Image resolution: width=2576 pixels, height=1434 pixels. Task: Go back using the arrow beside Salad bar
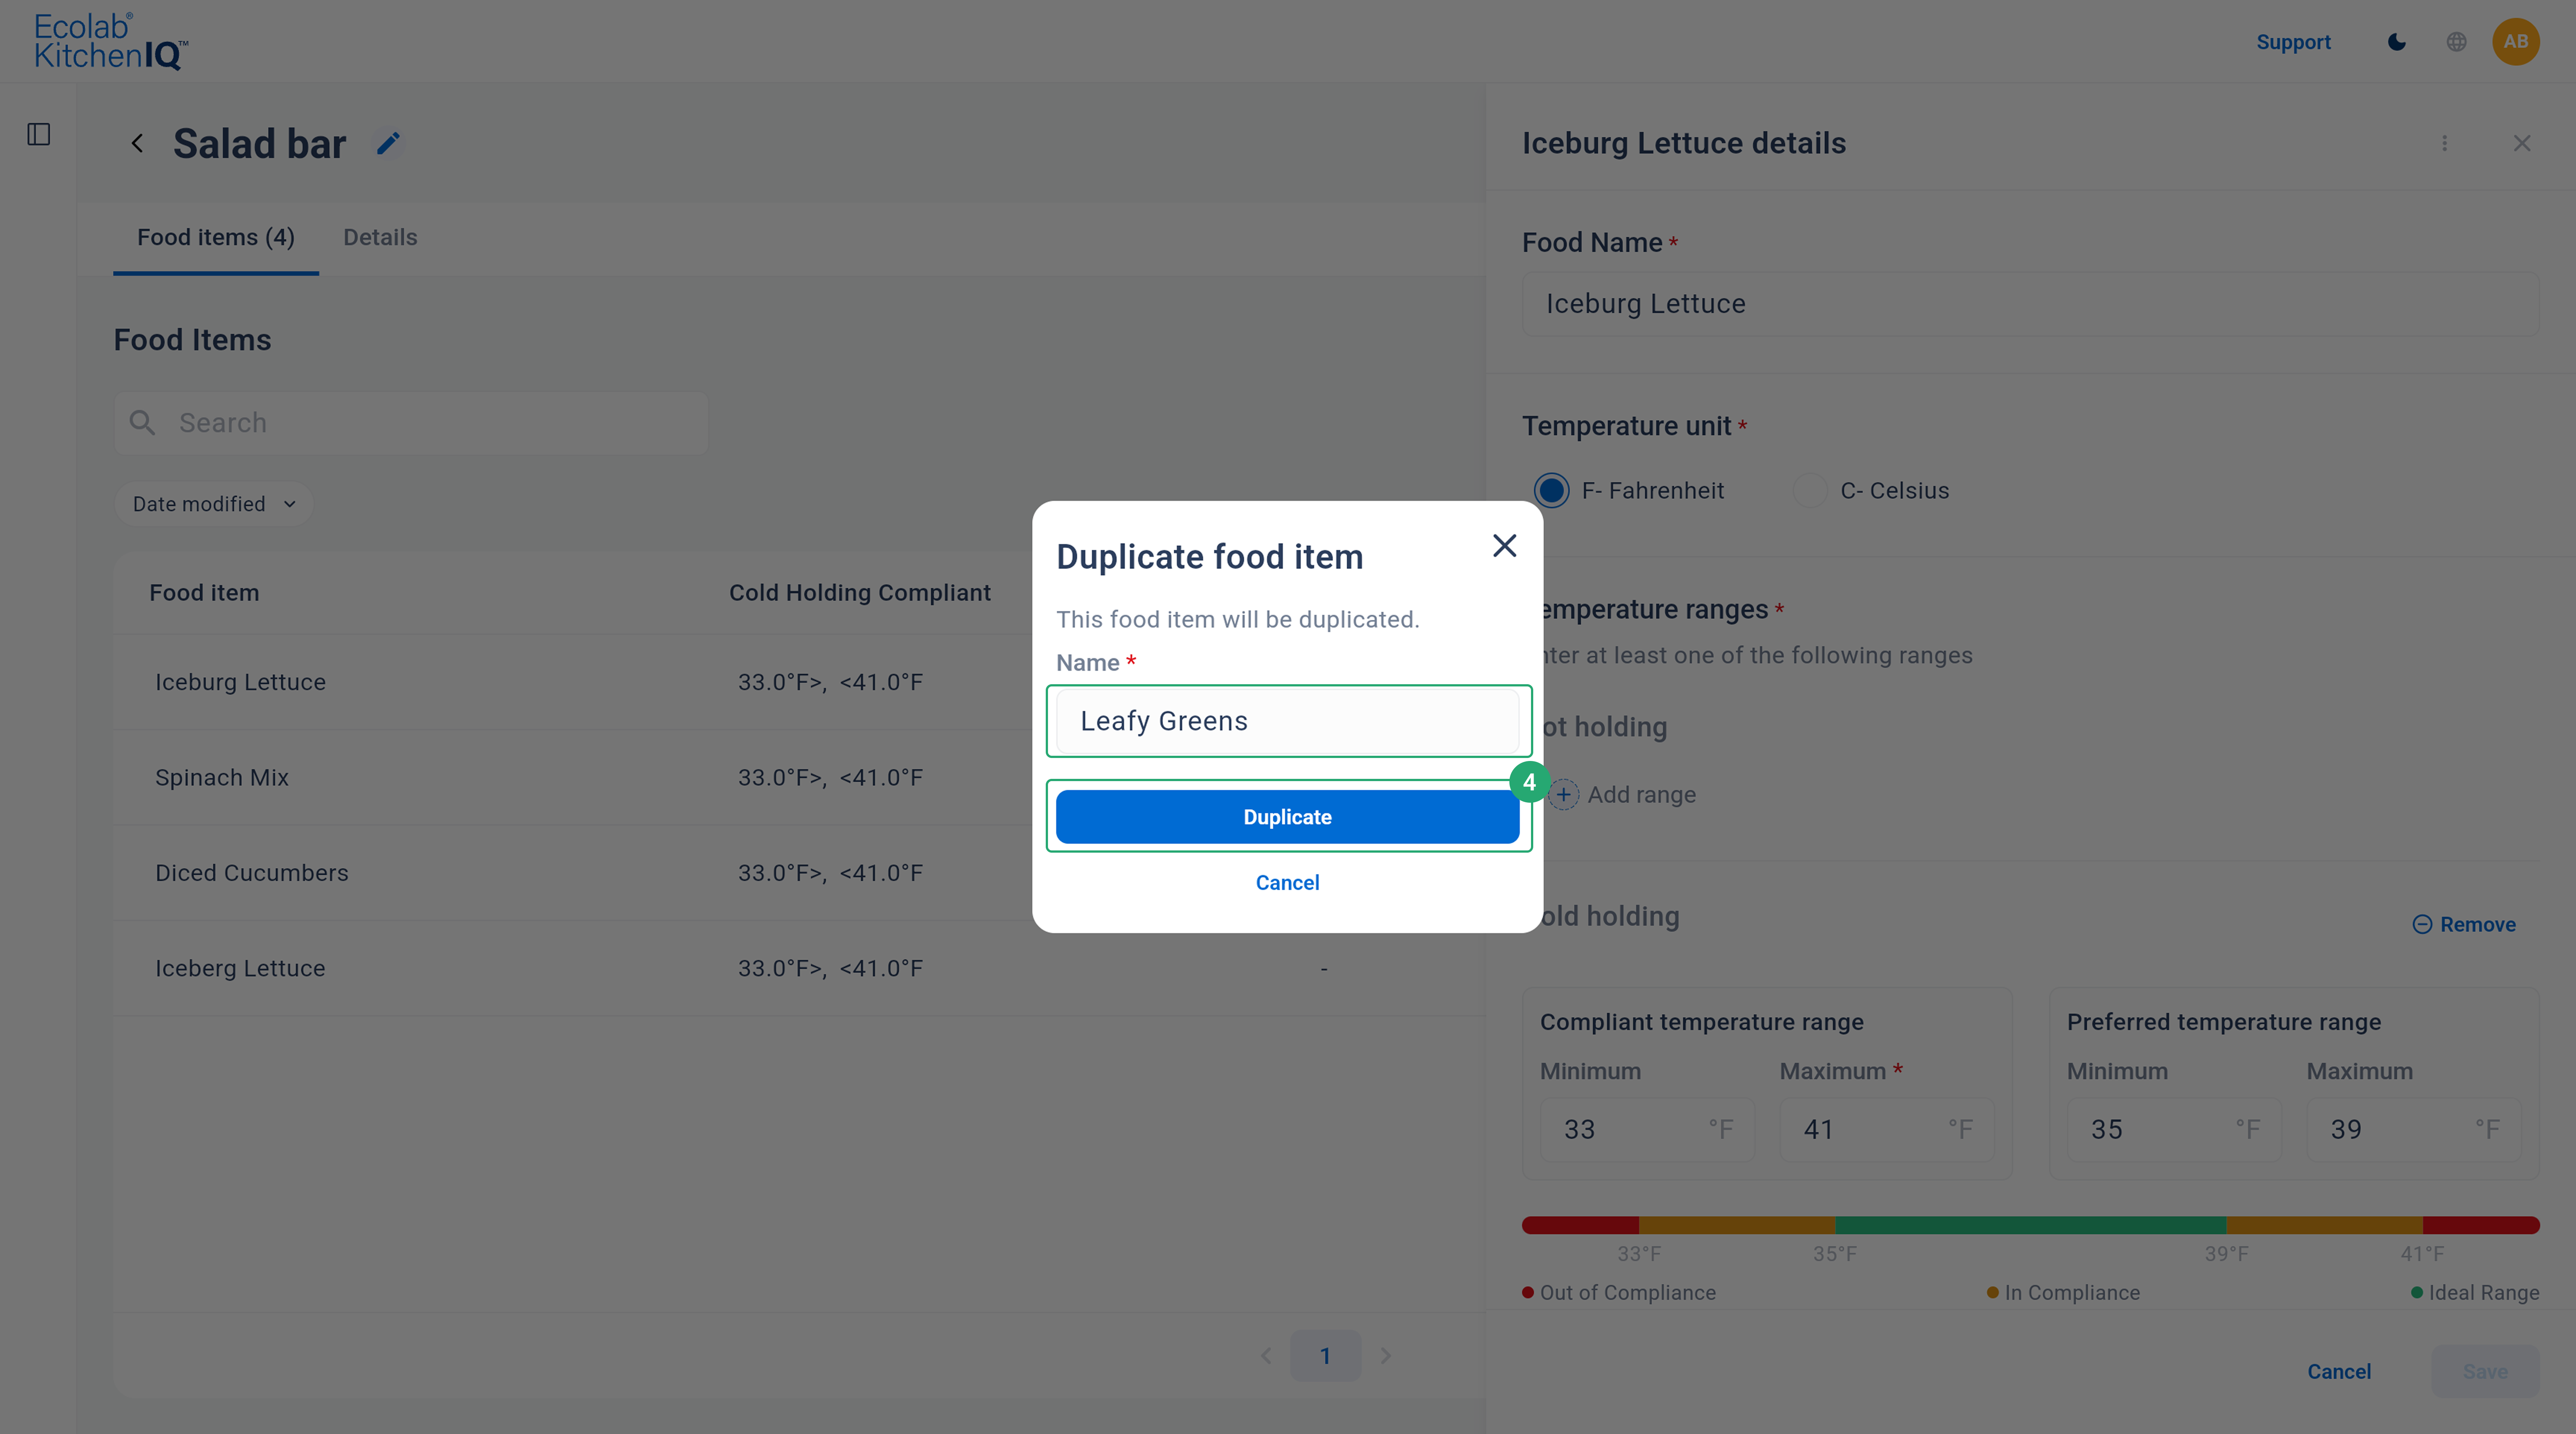click(x=138, y=144)
